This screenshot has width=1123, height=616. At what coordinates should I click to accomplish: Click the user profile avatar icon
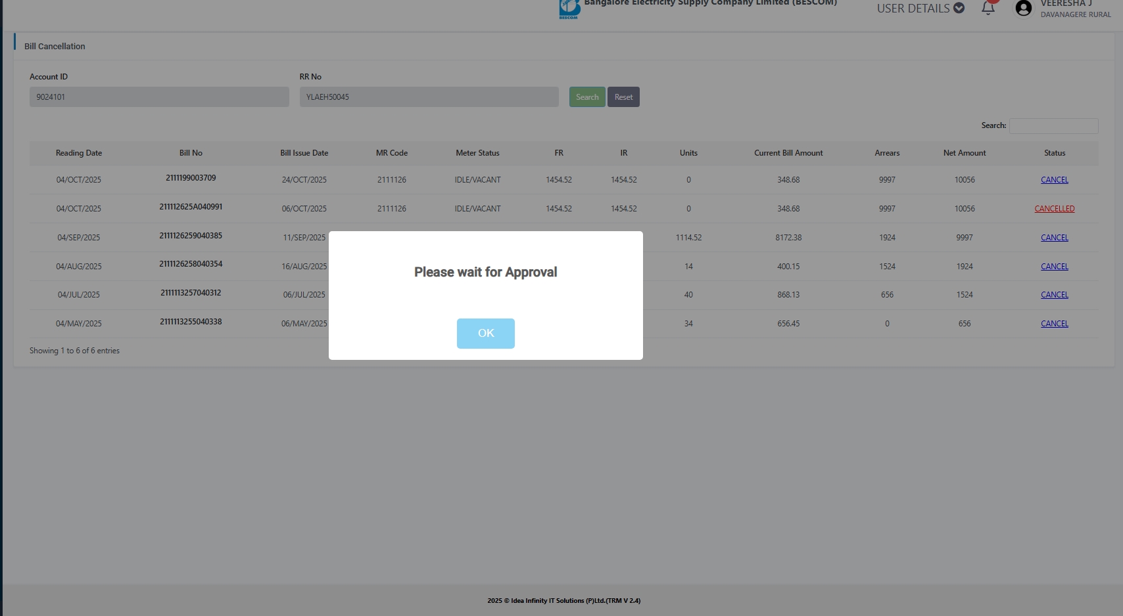1023,8
